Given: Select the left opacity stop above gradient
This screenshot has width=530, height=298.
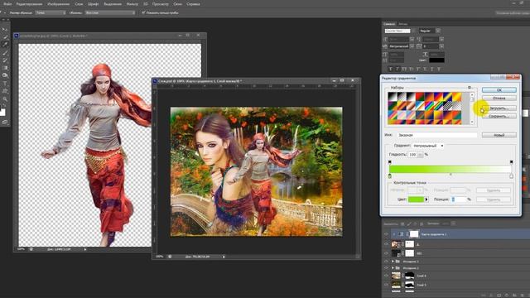Looking at the screenshot, I should click(x=390, y=162).
